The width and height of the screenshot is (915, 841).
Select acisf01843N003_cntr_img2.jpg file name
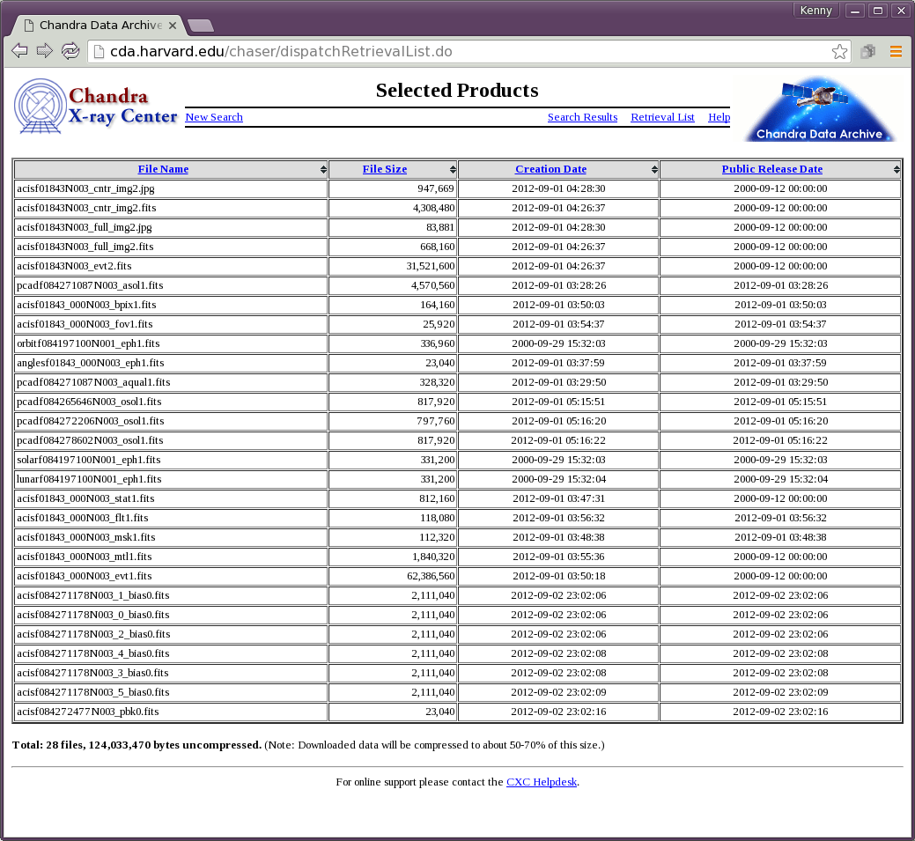pyautogui.click(x=85, y=188)
